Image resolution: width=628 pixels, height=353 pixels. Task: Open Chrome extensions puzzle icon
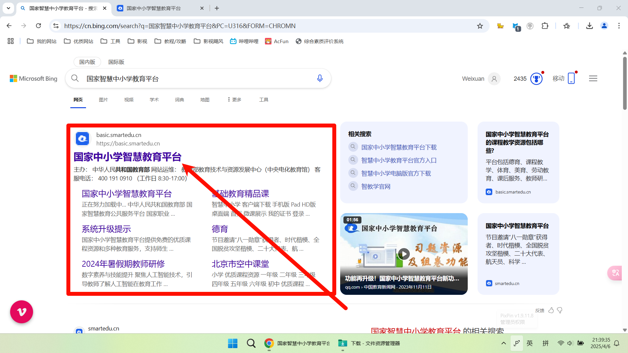pyautogui.click(x=545, y=26)
